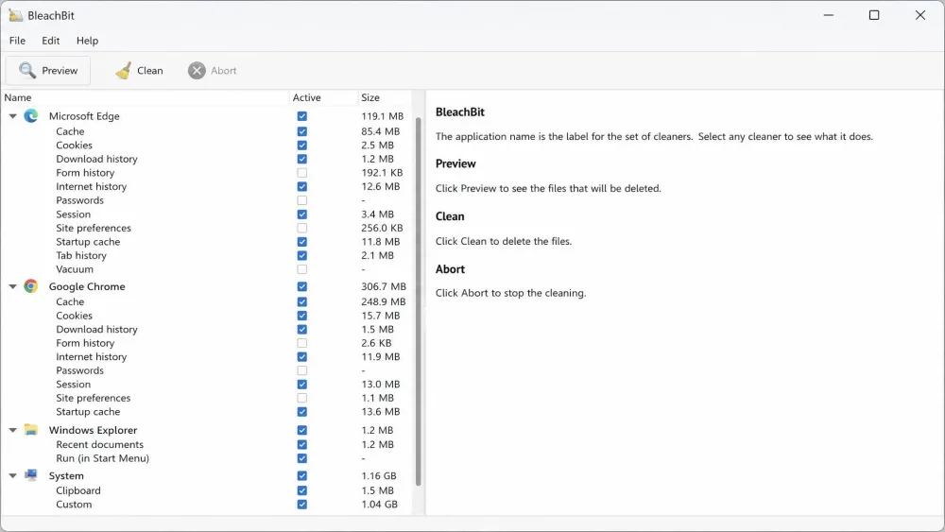The height and width of the screenshot is (532, 945).
Task: Select Edge Internet history row label
Action: (91, 187)
